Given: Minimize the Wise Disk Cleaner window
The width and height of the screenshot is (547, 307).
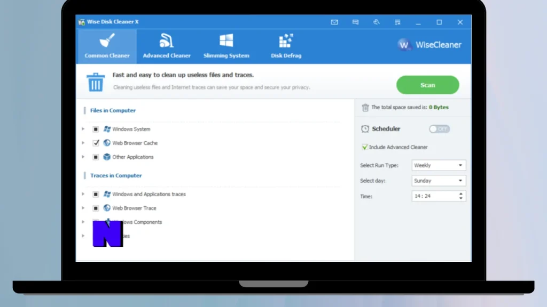Looking at the screenshot, I should (418, 22).
